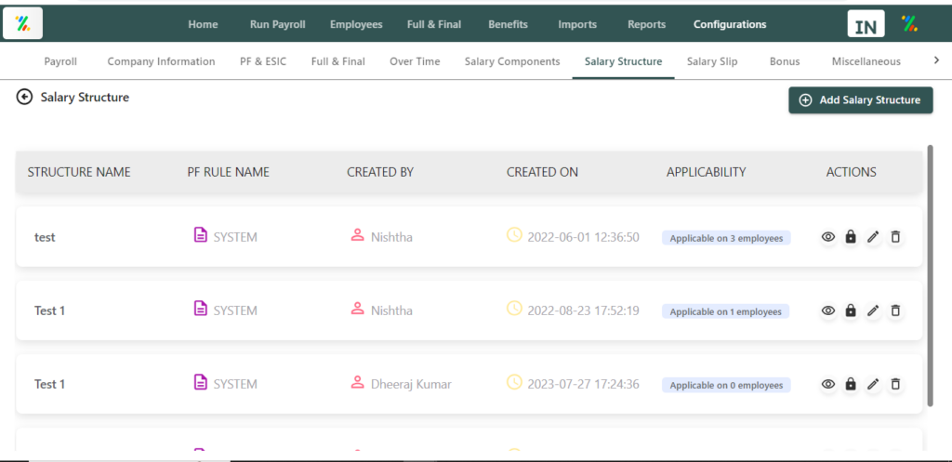Delete the Dheeraj Kumar 'Test 1' structure
952x462 pixels.
tap(895, 384)
